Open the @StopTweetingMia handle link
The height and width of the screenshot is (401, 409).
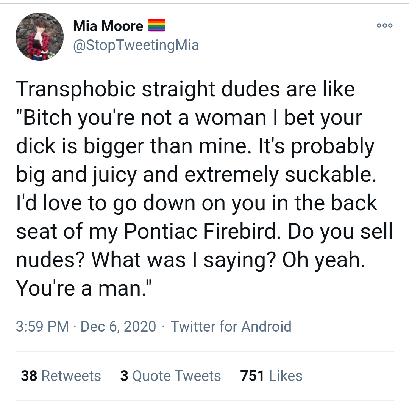coord(136,45)
